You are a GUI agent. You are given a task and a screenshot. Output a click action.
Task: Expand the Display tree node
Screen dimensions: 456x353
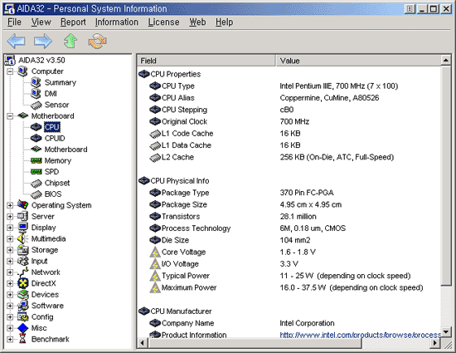[10, 228]
